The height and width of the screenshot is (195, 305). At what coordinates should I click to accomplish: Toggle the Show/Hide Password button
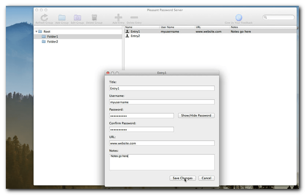tap(196, 116)
